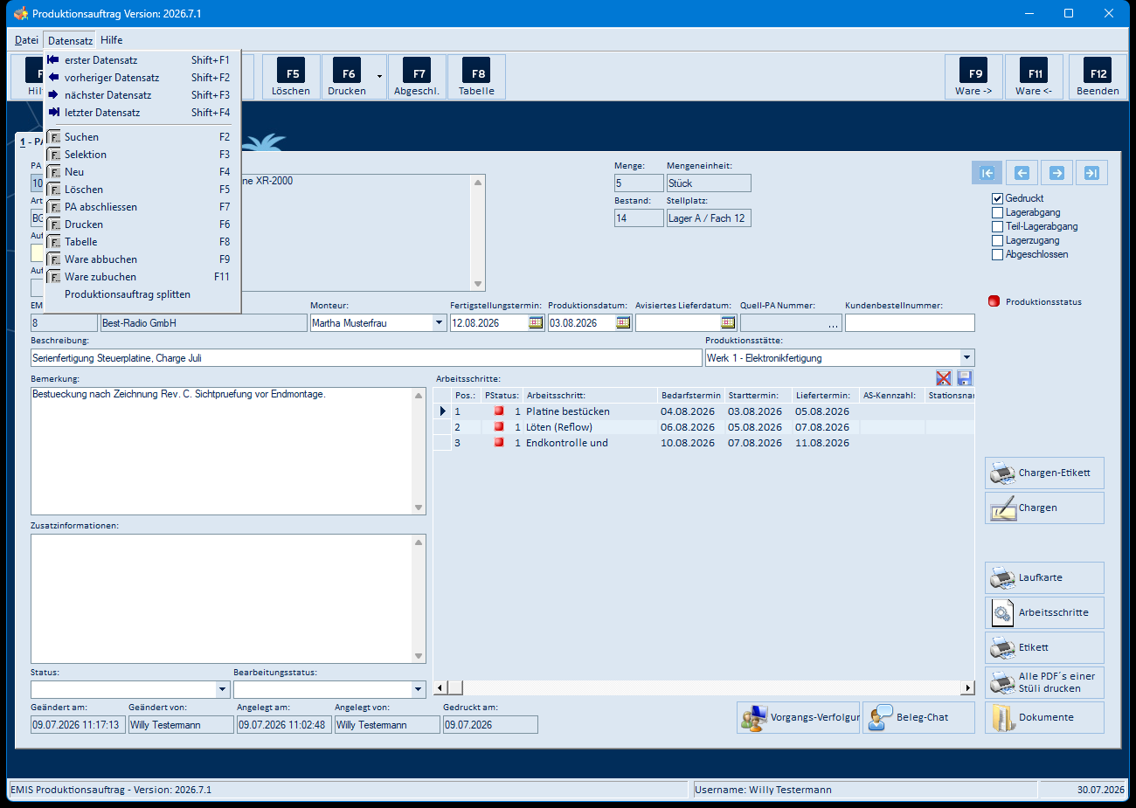Select letzter Datensatz menu entry
The width and height of the screenshot is (1136, 808).
[142, 113]
